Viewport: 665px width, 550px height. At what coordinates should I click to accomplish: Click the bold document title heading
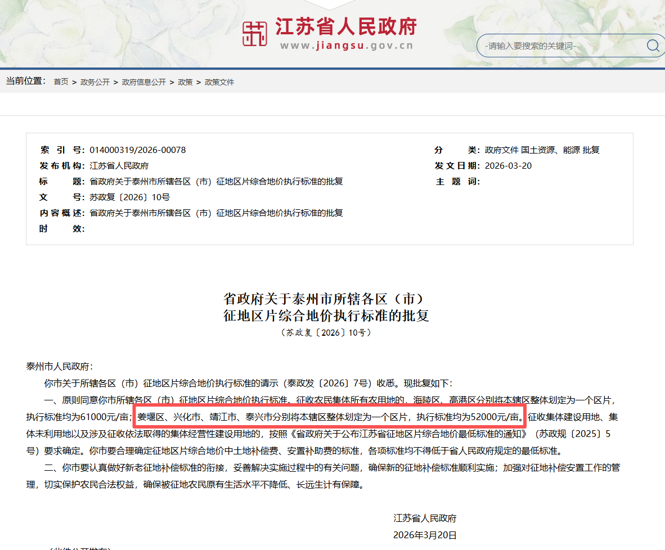point(326,307)
